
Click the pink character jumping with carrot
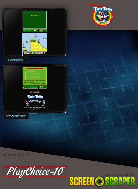36,36
